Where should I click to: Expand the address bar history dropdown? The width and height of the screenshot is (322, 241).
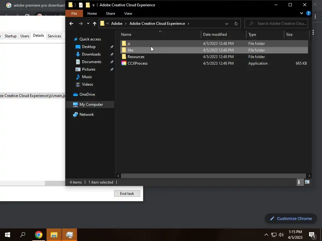pos(226,24)
